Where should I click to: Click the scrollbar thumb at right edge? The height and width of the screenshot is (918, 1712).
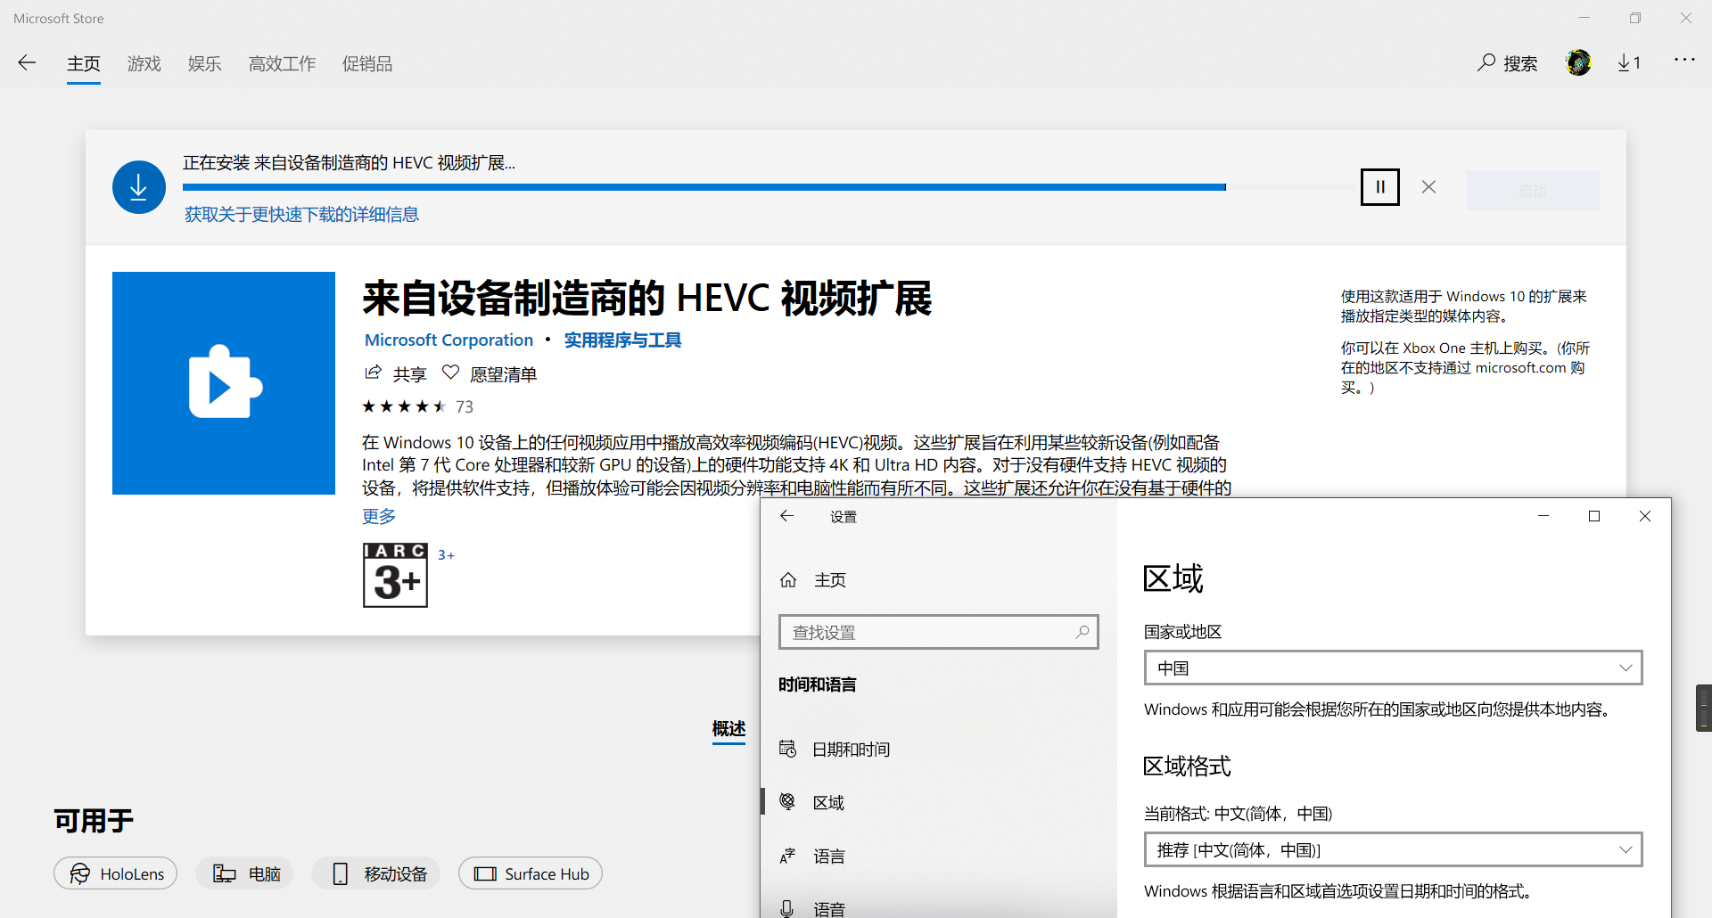tap(1704, 708)
